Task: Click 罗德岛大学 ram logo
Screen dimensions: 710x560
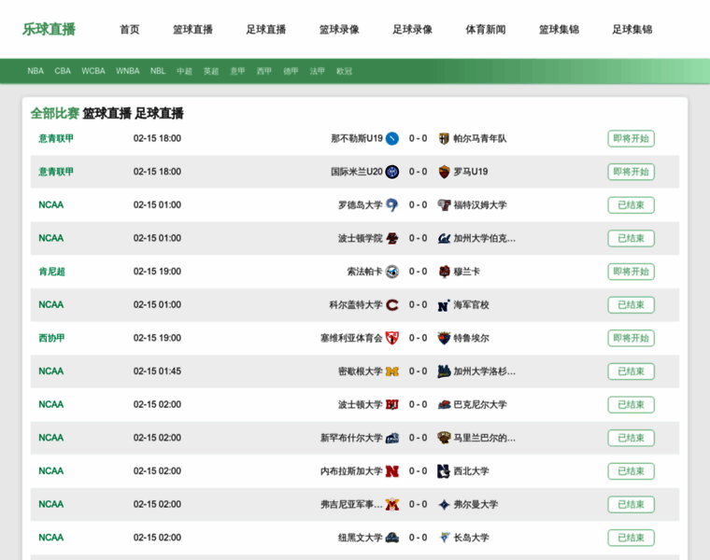Action: coord(392,205)
